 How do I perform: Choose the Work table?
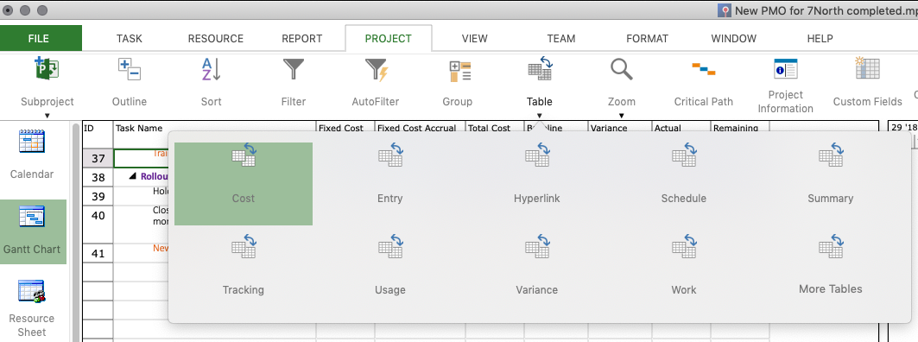point(683,268)
